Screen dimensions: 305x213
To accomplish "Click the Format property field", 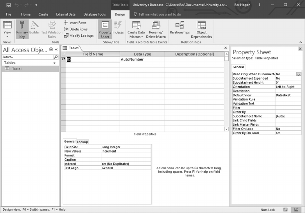I will click(126, 155).
